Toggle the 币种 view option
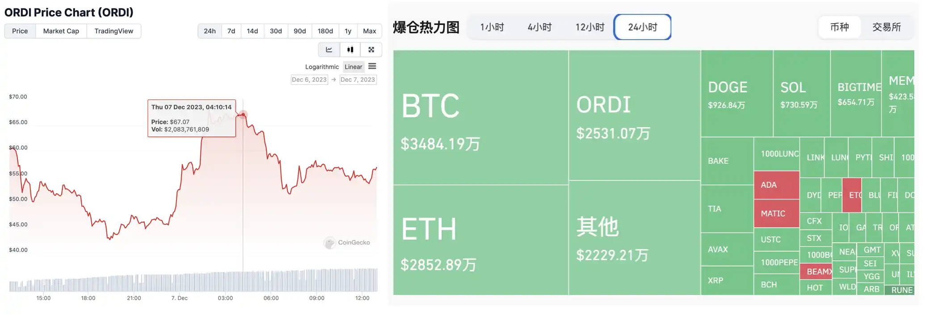Image resolution: width=925 pixels, height=315 pixels. pyautogui.click(x=839, y=27)
